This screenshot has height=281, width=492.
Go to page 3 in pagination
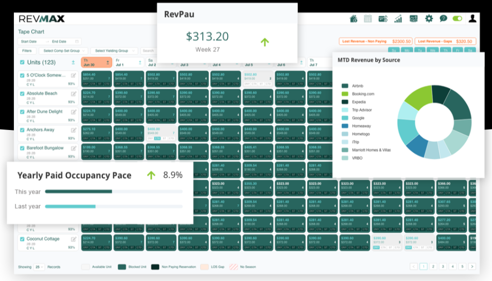point(443,267)
